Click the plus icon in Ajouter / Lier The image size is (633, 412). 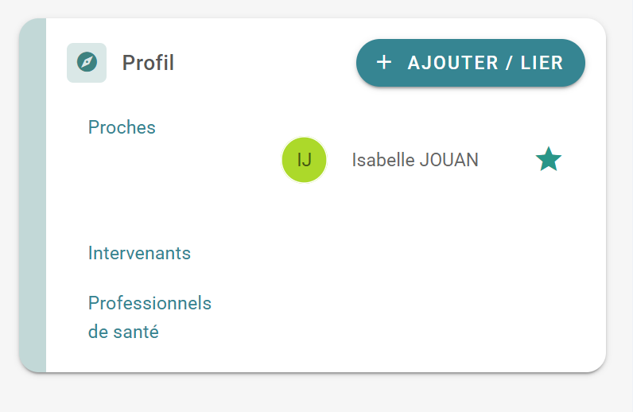pyautogui.click(x=383, y=62)
